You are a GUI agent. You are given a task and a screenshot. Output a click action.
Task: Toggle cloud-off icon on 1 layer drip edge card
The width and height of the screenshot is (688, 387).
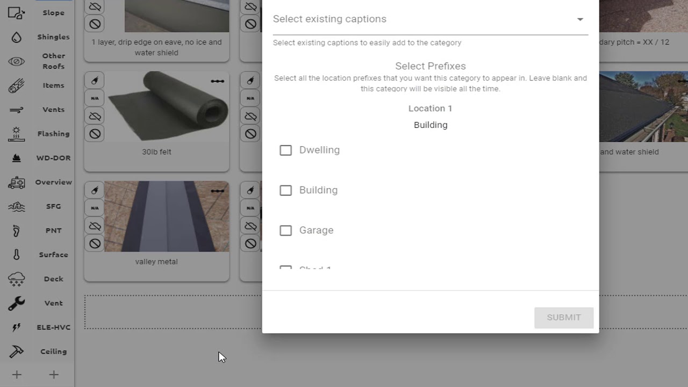coord(95,6)
